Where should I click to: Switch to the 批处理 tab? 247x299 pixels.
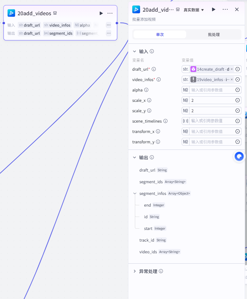(x=214, y=34)
